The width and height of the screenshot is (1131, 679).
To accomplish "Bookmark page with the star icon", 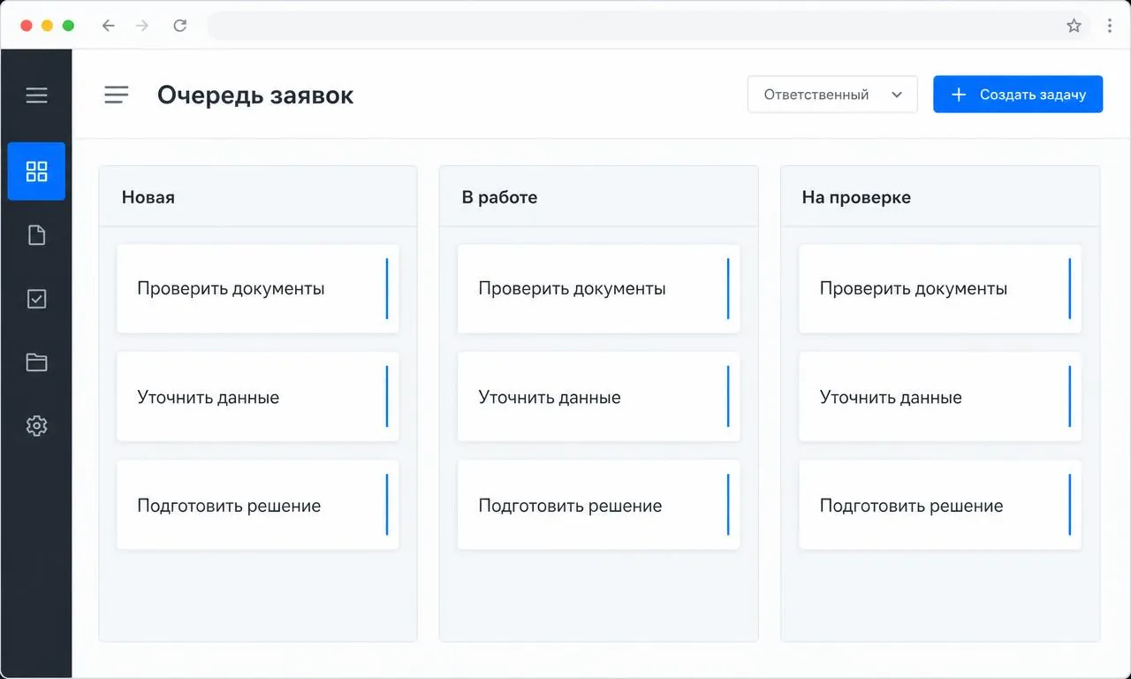I will point(1074,26).
